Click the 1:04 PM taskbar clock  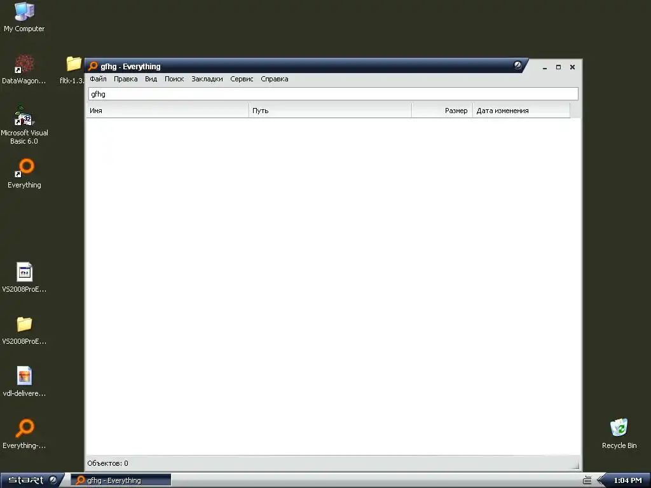(627, 480)
